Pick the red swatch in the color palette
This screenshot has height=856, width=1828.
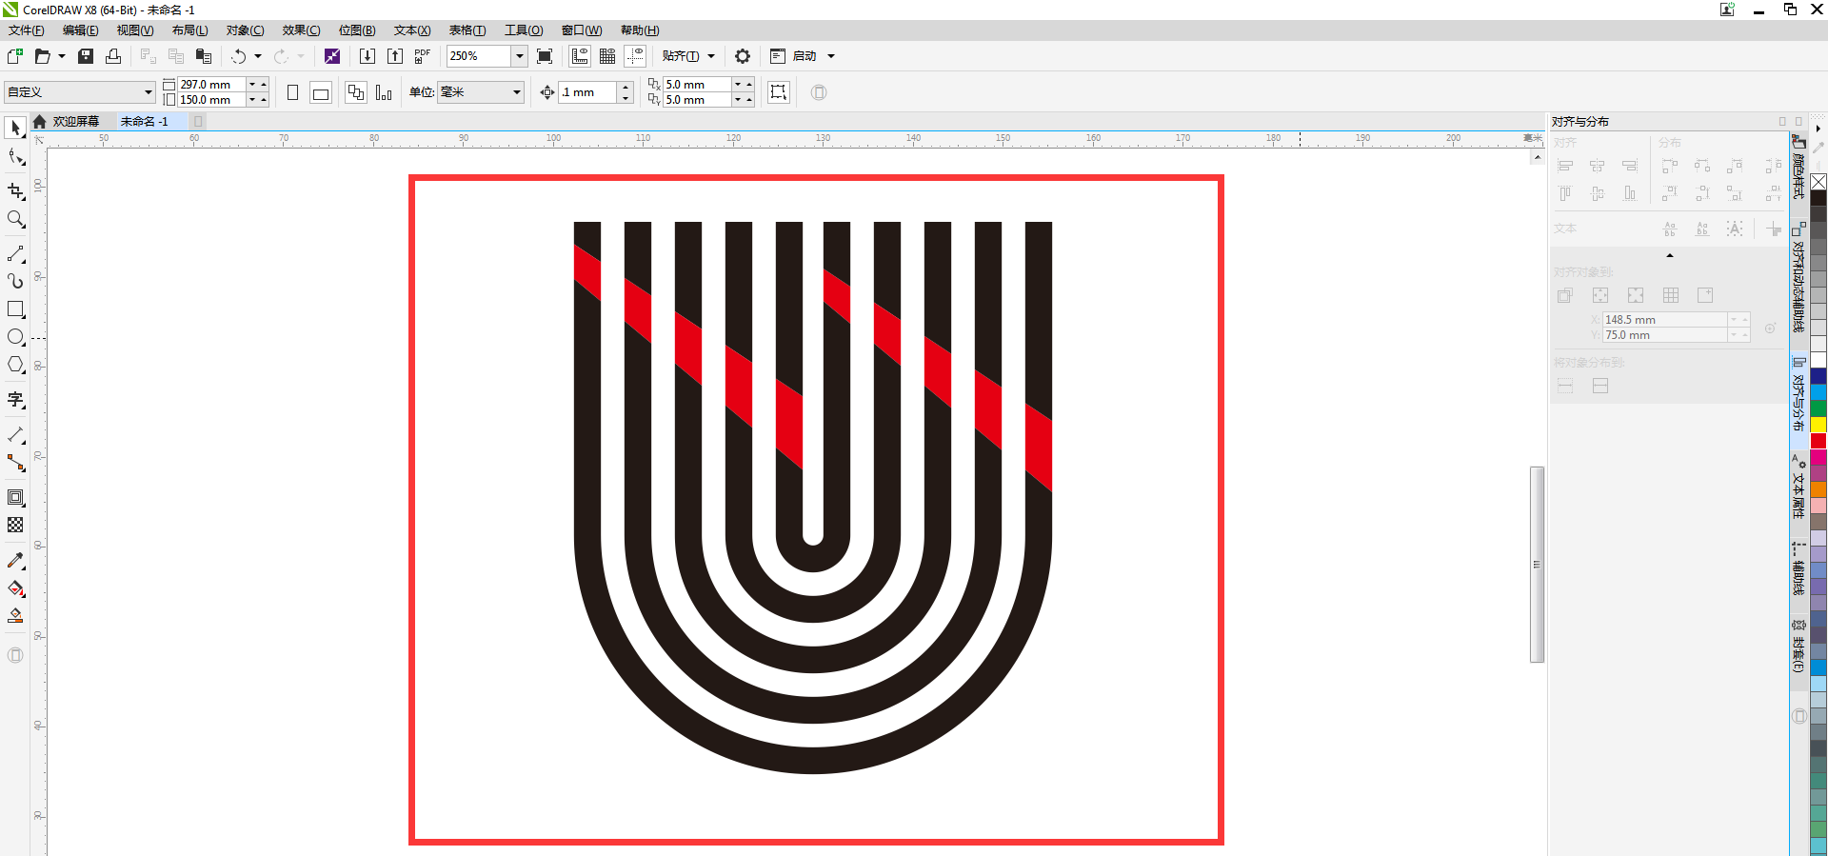click(x=1818, y=441)
